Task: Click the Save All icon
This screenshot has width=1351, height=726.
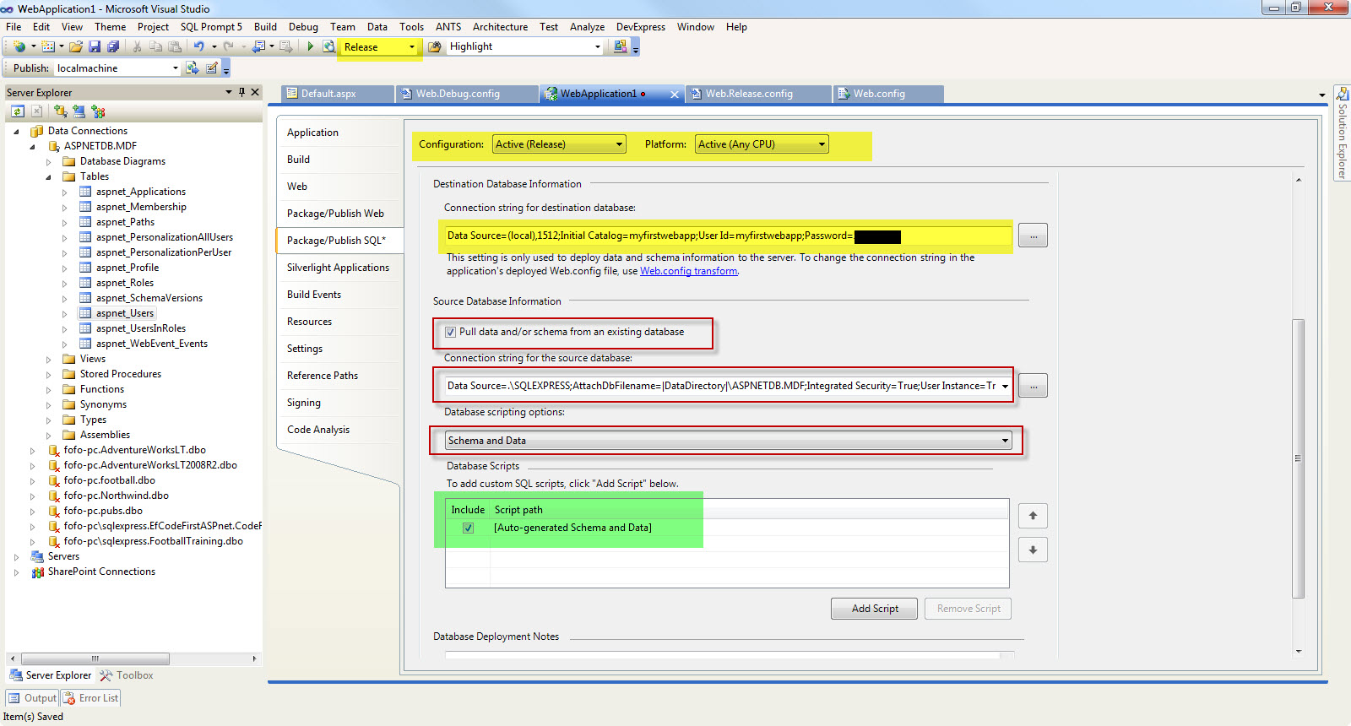Action: (112, 46)
